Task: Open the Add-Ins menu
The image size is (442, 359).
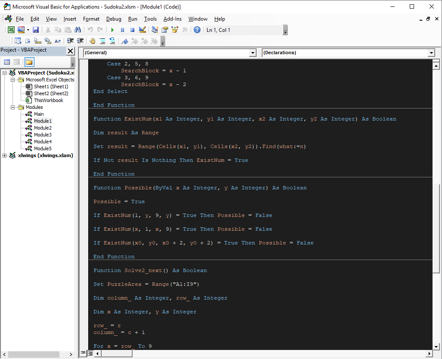Action: (x=171, y=19)
